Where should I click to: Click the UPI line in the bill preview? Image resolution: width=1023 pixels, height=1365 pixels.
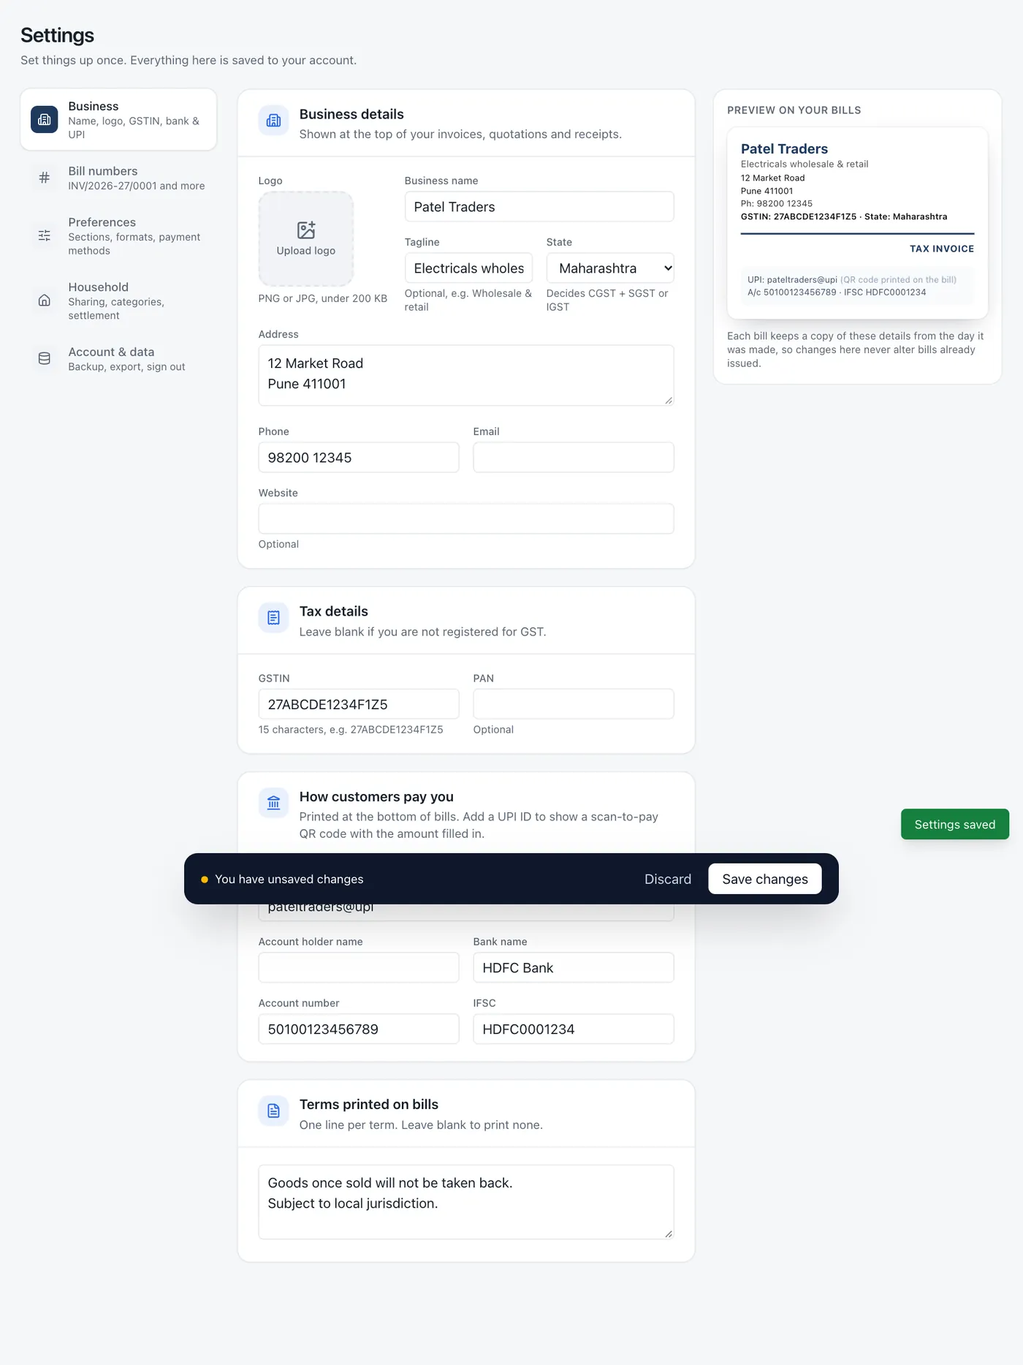click(x=851, y=279)
